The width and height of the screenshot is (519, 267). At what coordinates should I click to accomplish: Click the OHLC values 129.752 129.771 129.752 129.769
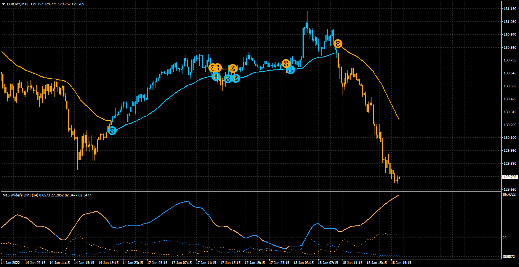point(58,4)
